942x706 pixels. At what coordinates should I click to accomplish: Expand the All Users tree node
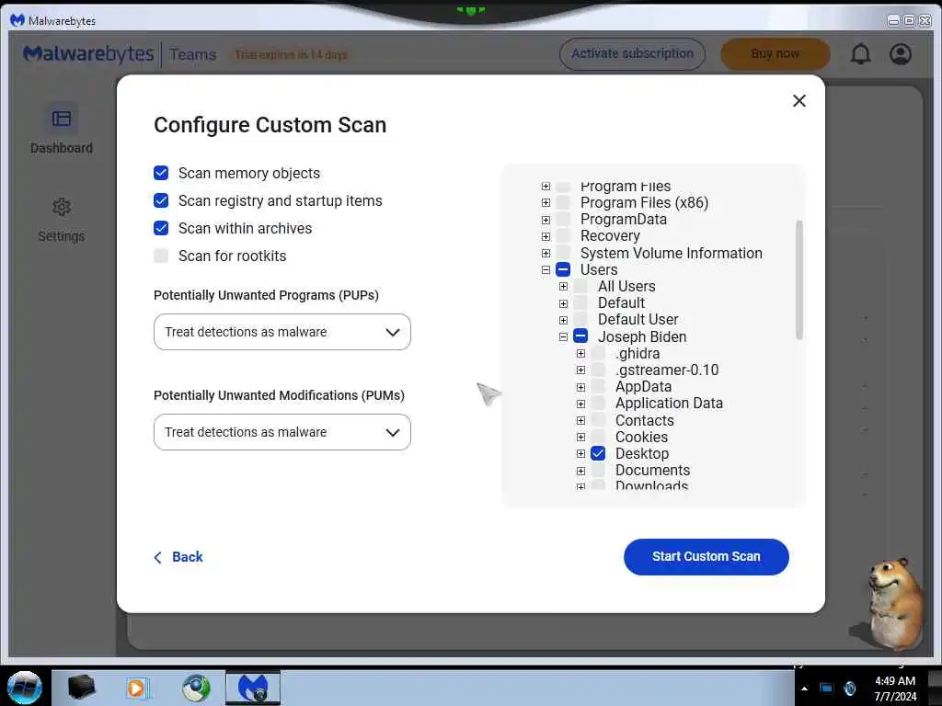coord(563,287)
